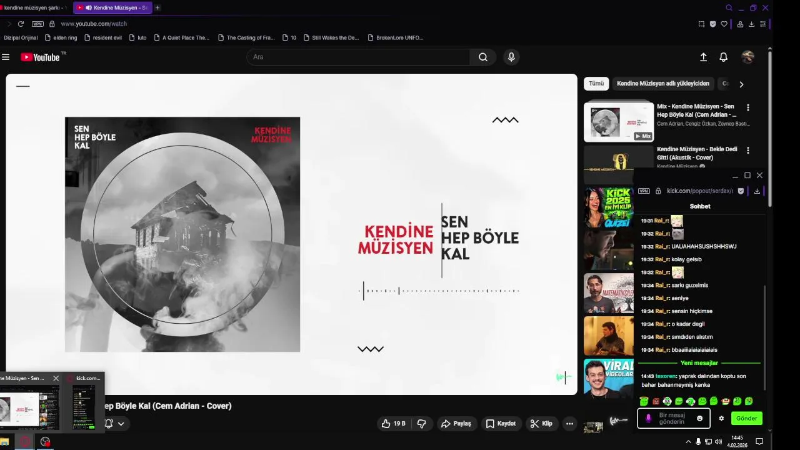
Task: Open YouTube upload/create icon
Action: point(703,57)
